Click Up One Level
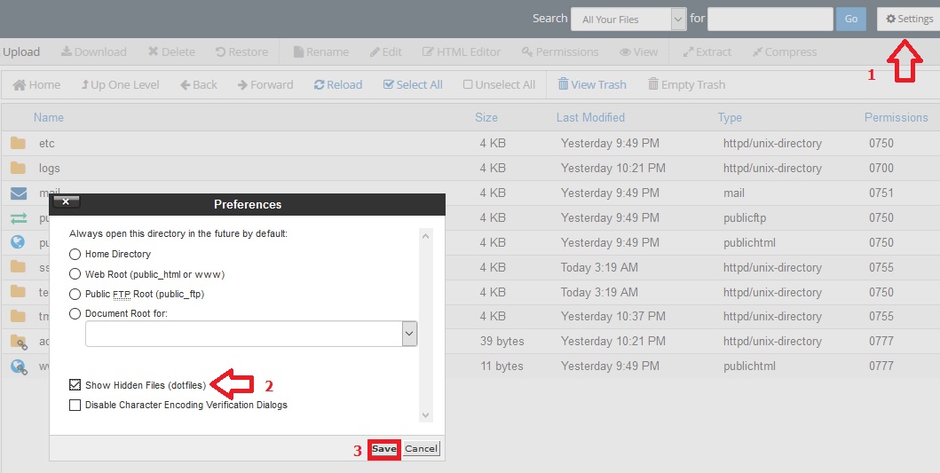940x473 pixels. 120,84
